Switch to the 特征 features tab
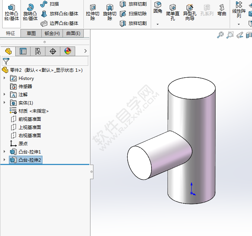 coord(10,33)
